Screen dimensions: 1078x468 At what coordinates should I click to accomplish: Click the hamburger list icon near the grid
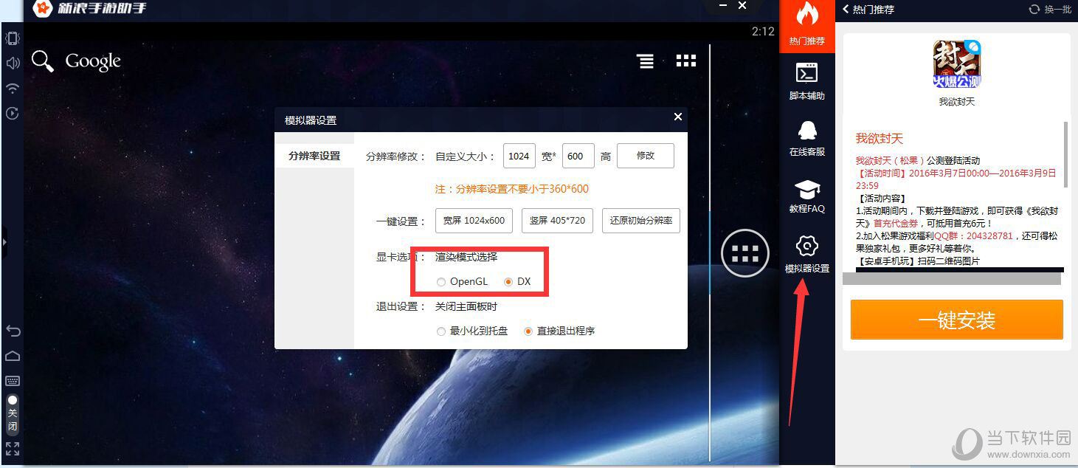point(645,61)
